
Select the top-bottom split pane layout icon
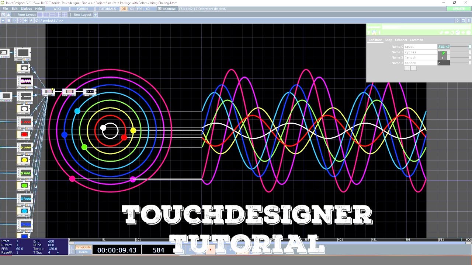click(52, 15)
